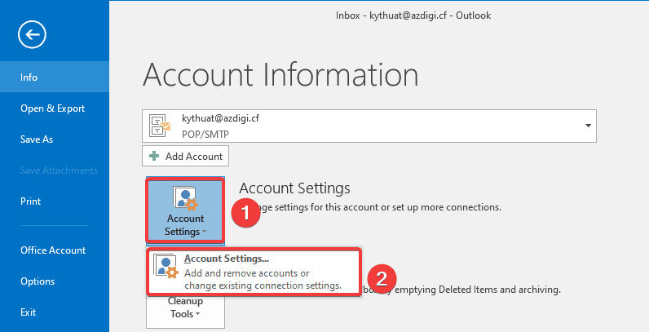Click the green plus icon for Add Account

(x=153, y=156)
